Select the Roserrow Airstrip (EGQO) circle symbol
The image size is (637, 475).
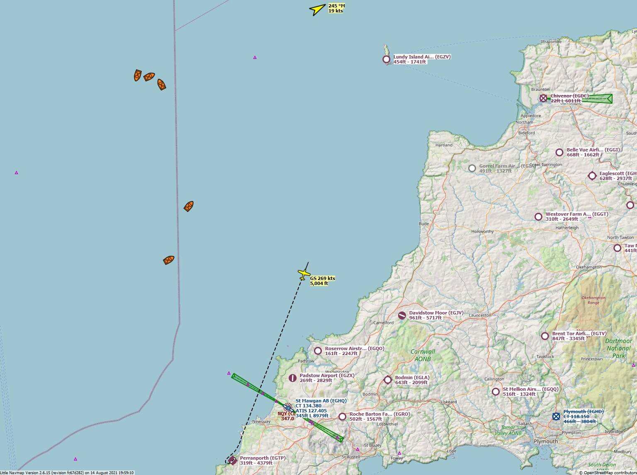click(318, 351)
